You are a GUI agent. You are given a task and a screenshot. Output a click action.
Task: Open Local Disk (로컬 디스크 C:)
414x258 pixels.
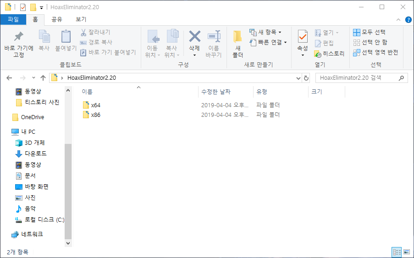(39, 220)
